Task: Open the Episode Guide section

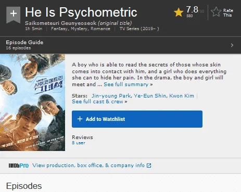Action: point(120,45)
